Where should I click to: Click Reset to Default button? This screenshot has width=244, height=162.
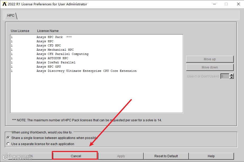(x=166, y=156)
